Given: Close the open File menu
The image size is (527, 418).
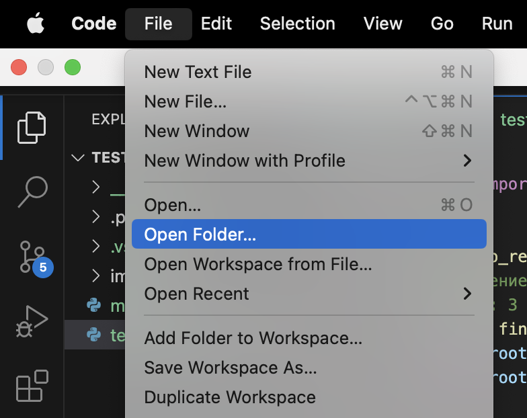Looking at the screenshot, I should [159, 24].
